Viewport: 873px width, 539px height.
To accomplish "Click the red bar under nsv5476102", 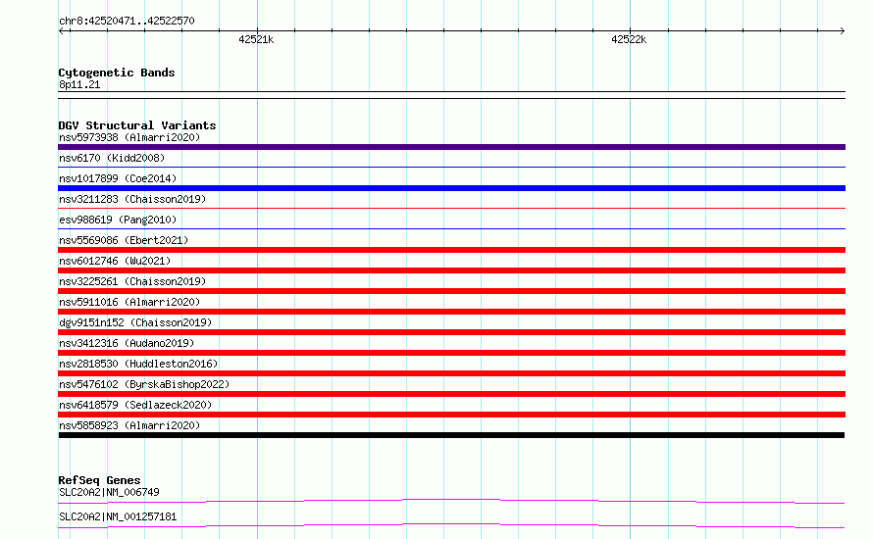I will click(x=451, y=394).
